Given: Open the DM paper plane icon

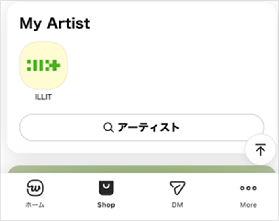Looking at the screenshot, I should click(177, 188).
